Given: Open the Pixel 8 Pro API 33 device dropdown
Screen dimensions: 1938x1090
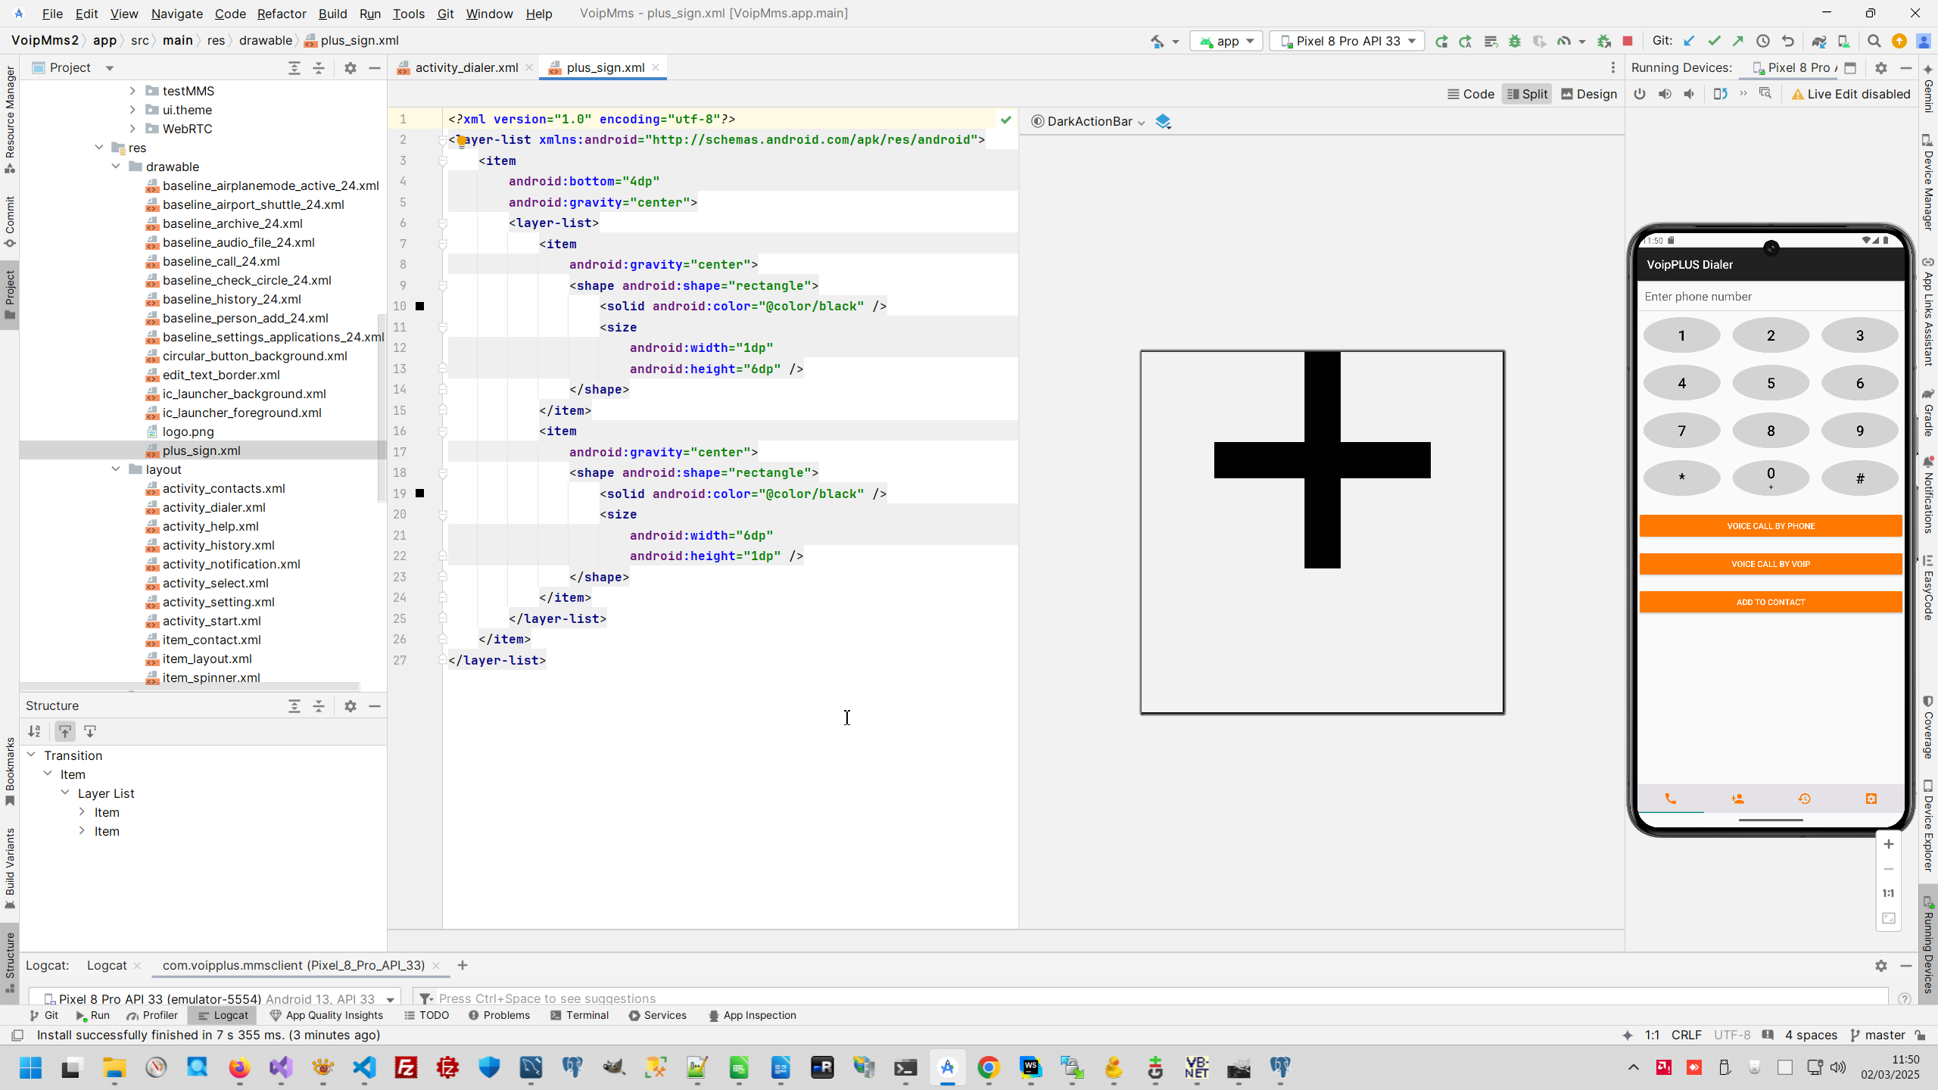Looking at the screenshot, I should (1348, 41).
